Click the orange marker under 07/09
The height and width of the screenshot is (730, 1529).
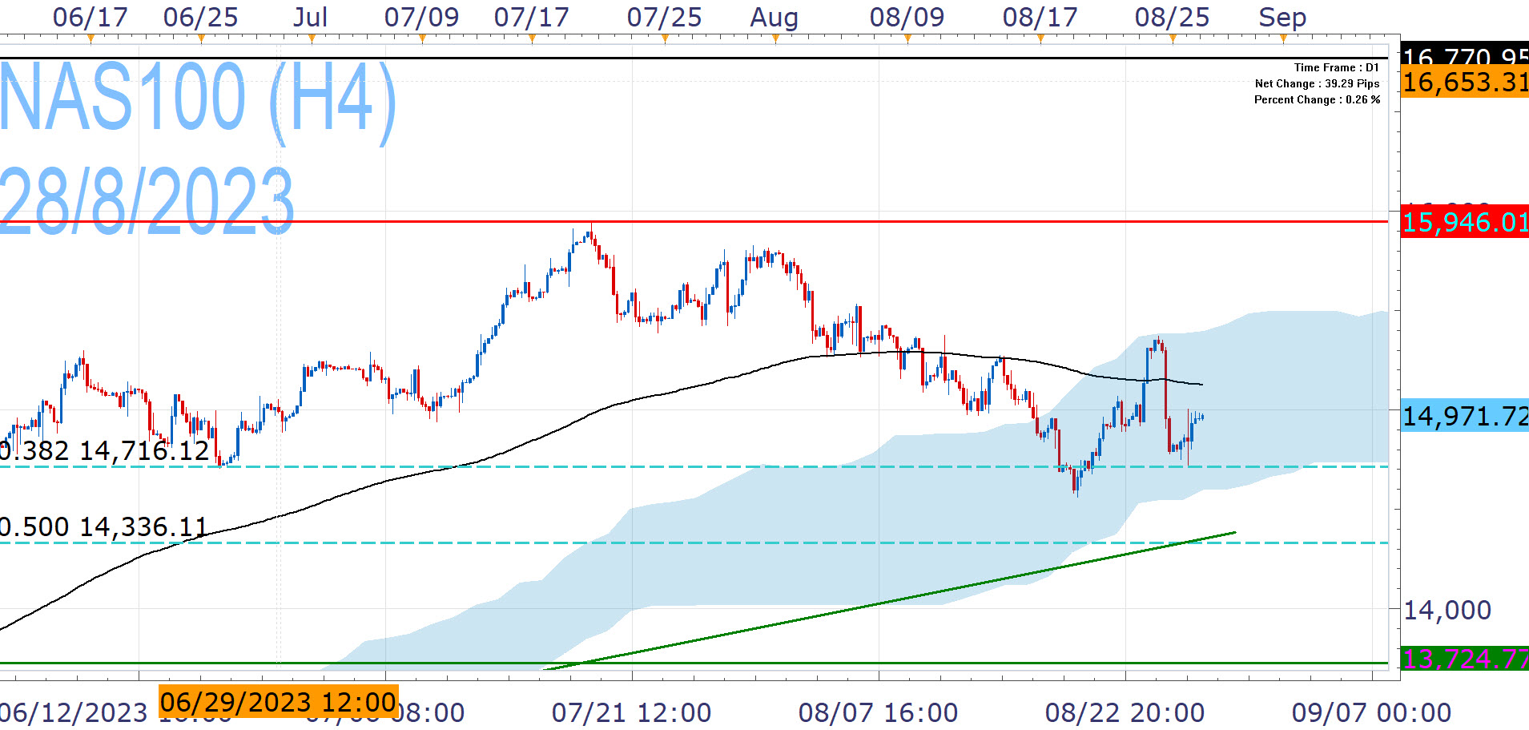[x=422, y=38]
